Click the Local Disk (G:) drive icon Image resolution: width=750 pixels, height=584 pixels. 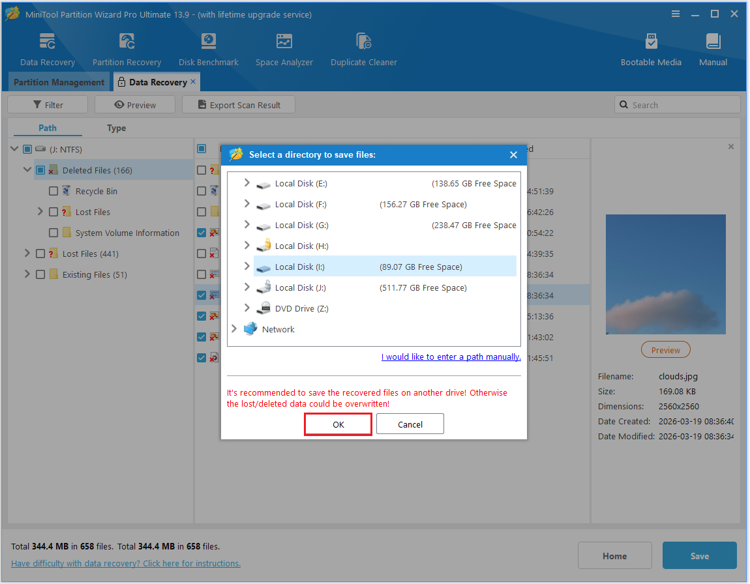tap(263, 226)
